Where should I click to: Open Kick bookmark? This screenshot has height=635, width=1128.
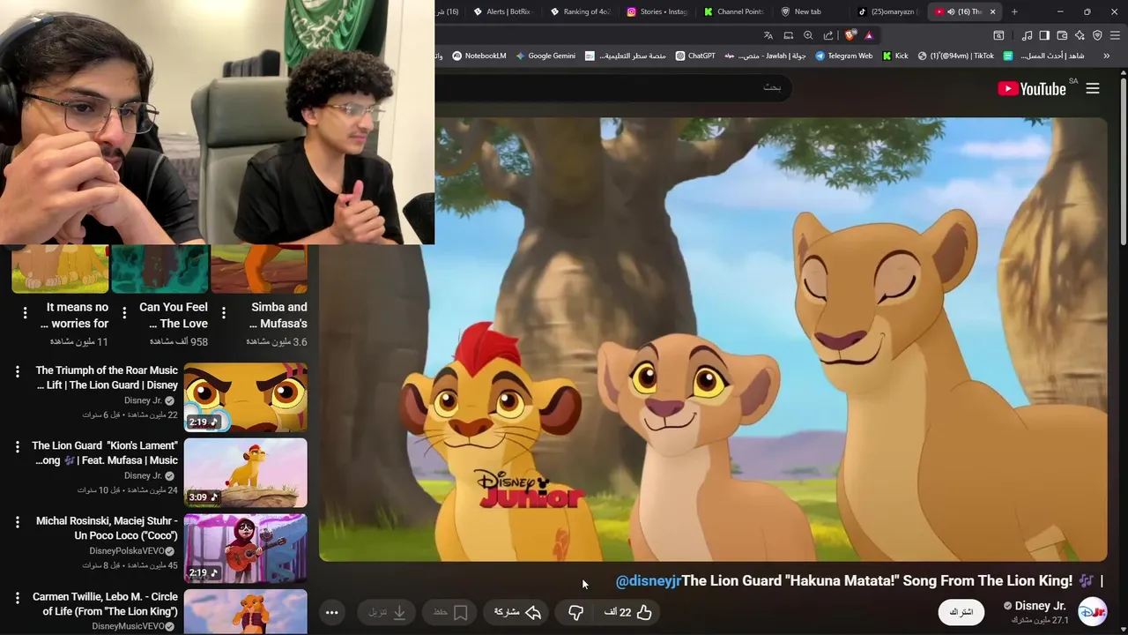(895, 56)
